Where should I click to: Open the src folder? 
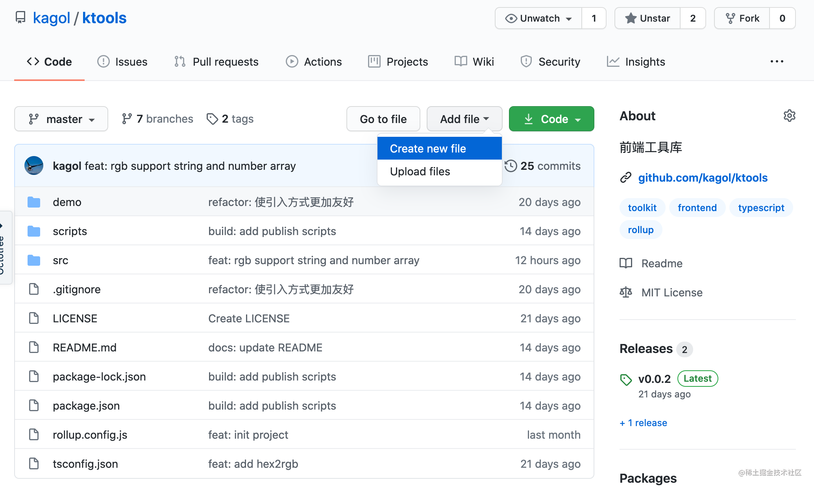[61, 260]
